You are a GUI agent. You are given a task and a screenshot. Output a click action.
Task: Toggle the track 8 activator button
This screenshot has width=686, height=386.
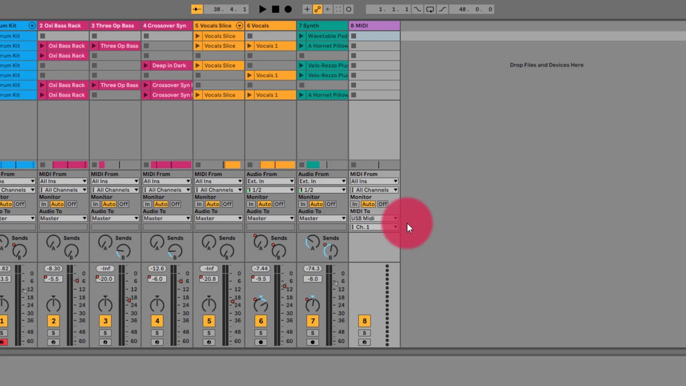(365, 321)
